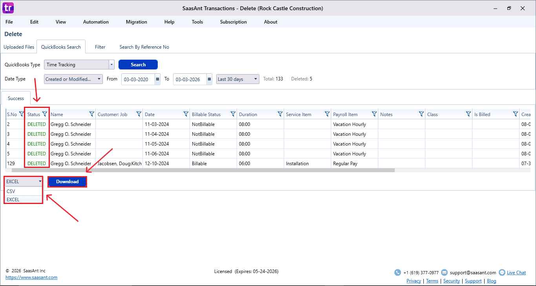Image resolution: width=536 pixels, height=286 pixels.
Task: Open the Name column filter
Action: (92, 114)
